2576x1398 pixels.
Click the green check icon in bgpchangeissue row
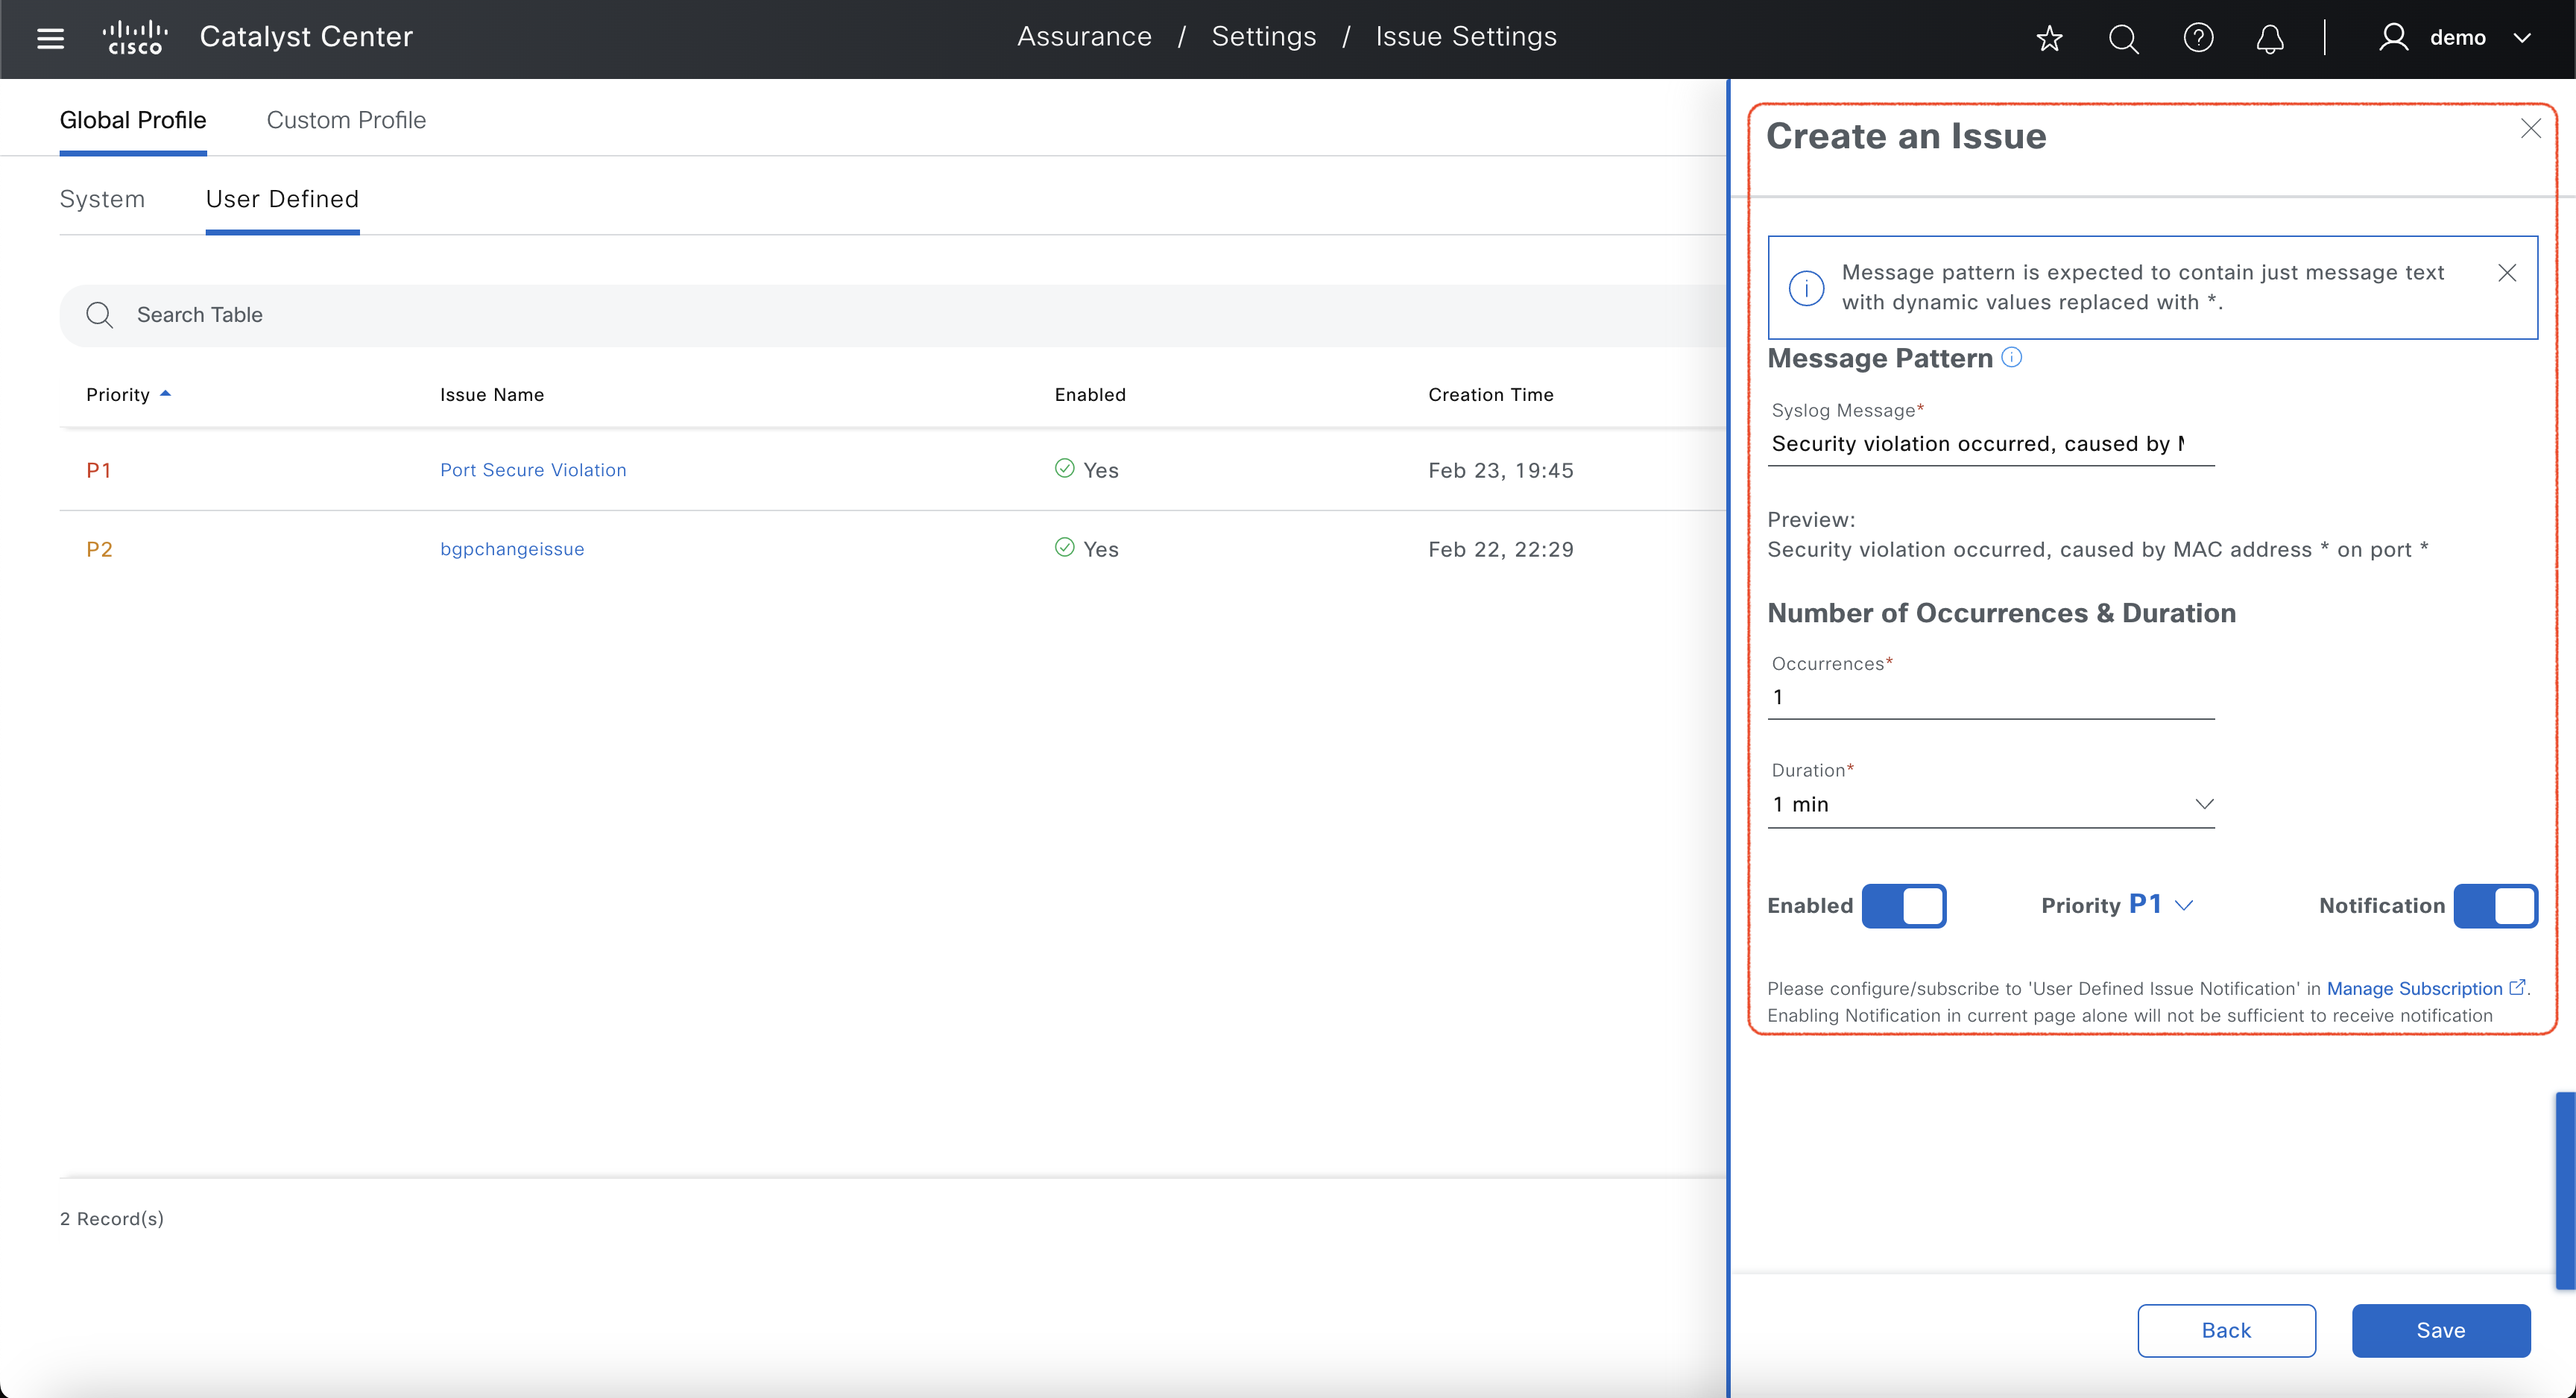1064,547
